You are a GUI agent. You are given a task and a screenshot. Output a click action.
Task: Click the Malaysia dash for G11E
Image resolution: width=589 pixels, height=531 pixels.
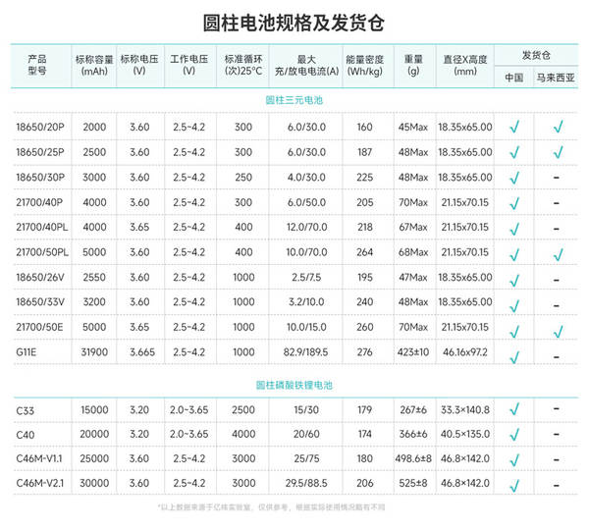(557, 357)
